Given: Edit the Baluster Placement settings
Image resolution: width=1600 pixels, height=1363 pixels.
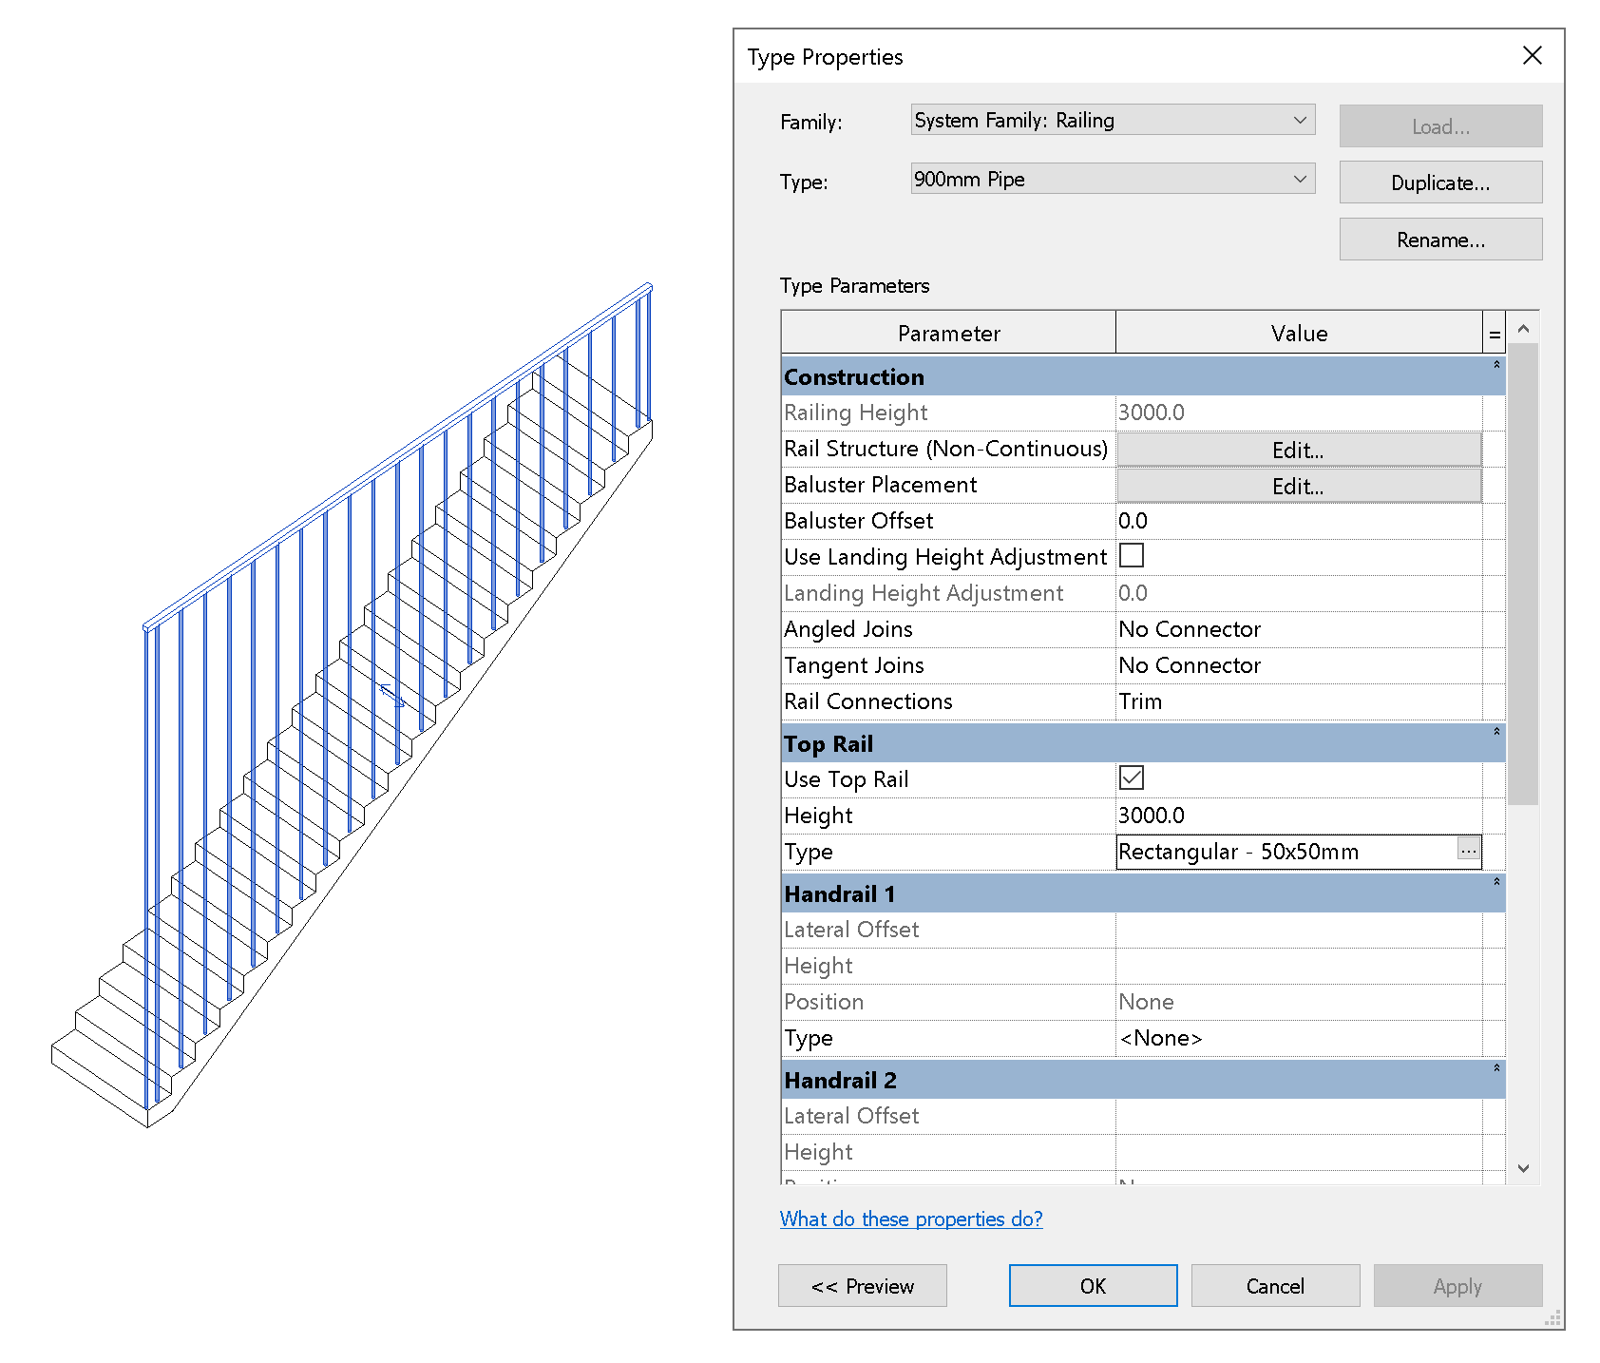Looking at the screenshot, I should (x=1298, y=485).
